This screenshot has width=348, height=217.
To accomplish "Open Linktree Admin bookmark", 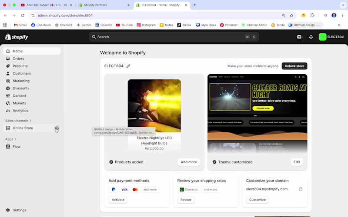I will coord(254,25).
